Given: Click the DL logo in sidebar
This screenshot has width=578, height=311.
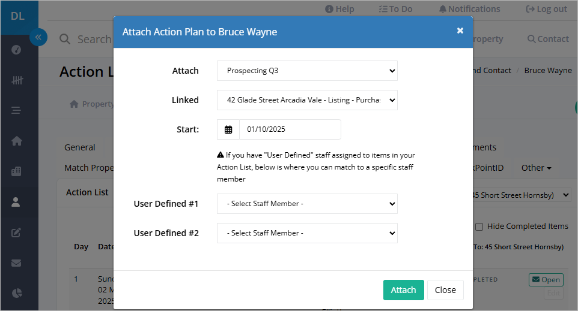Looking at the screenshot, I should pos(17,17).
